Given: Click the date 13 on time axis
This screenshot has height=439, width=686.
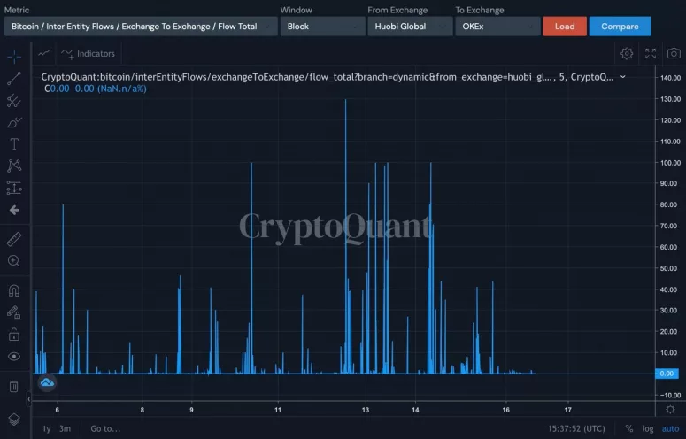Looking at the screenshot, I should (x=366, y=410).
